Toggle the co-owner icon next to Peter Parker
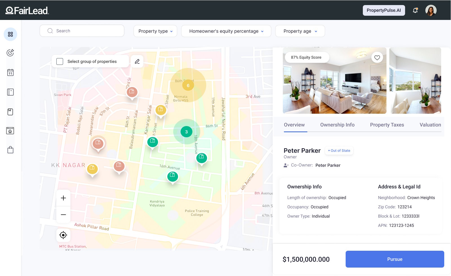 pos(285,165)
